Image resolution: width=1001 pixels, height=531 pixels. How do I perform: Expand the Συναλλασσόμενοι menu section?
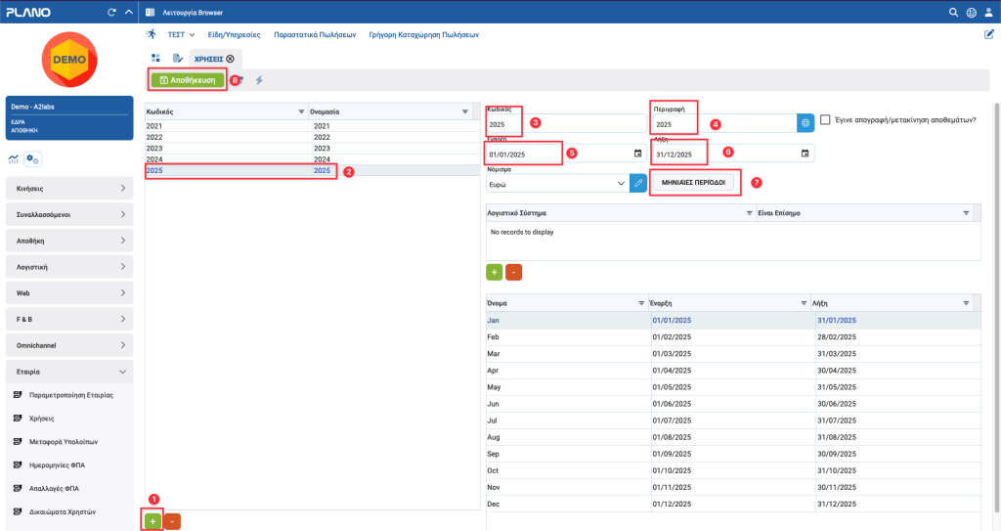pyautogui.click(x=69, y=215)
